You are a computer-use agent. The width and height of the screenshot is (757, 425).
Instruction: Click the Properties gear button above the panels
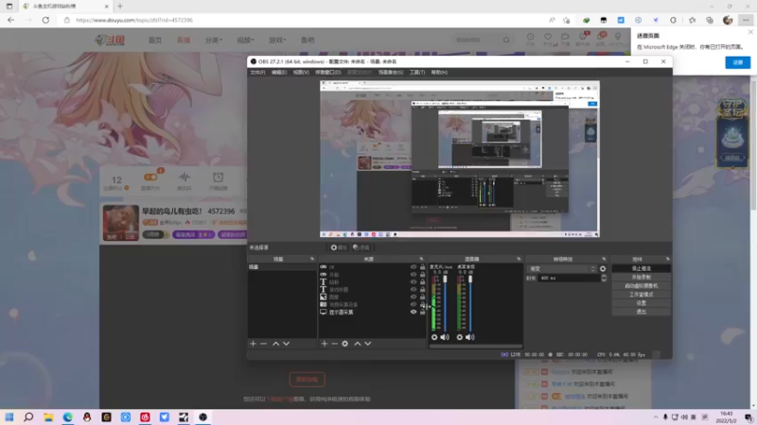coord(339,247)
